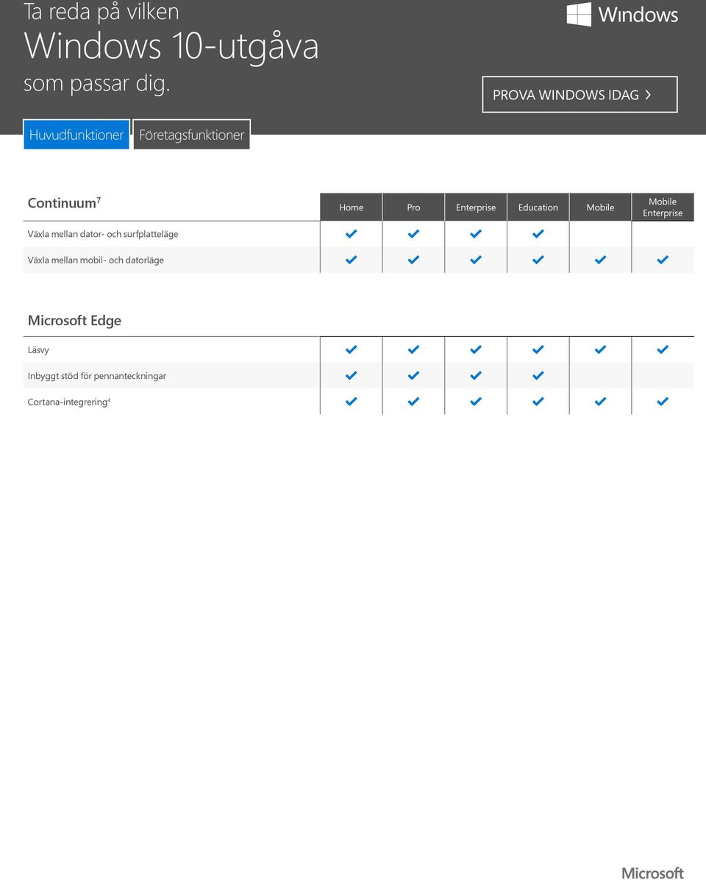Image resolution: width=706 pixels, height=880 pixels.
Task: Click Mobile Enterprise checkmark in Läsvy row
Action: (x=663, y=349)
